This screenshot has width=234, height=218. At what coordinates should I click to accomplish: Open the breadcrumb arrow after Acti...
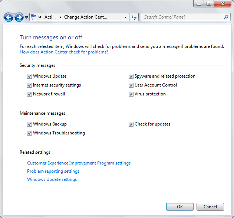click(60, 17)
